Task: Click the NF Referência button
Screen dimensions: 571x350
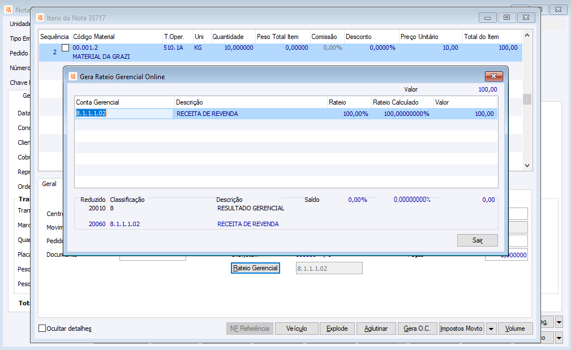Action: click(250, 329)
